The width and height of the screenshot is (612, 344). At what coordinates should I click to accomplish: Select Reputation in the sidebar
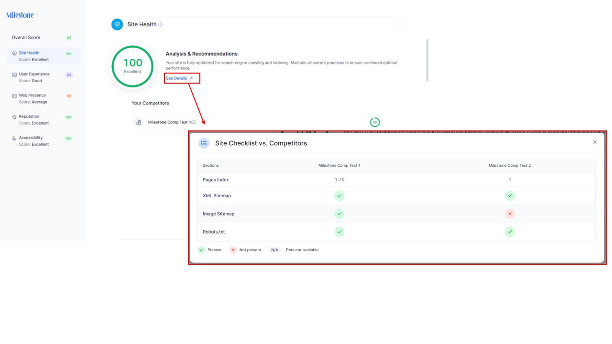click(x=44, y=119)
